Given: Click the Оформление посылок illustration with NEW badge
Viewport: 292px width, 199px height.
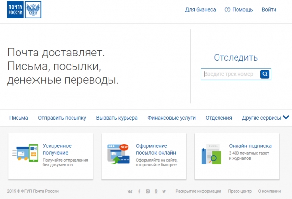Looking at the screenshot, I should [x=118, y=154].
